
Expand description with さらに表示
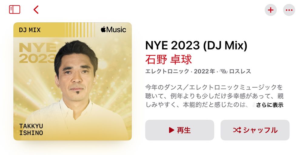(270, 105)
